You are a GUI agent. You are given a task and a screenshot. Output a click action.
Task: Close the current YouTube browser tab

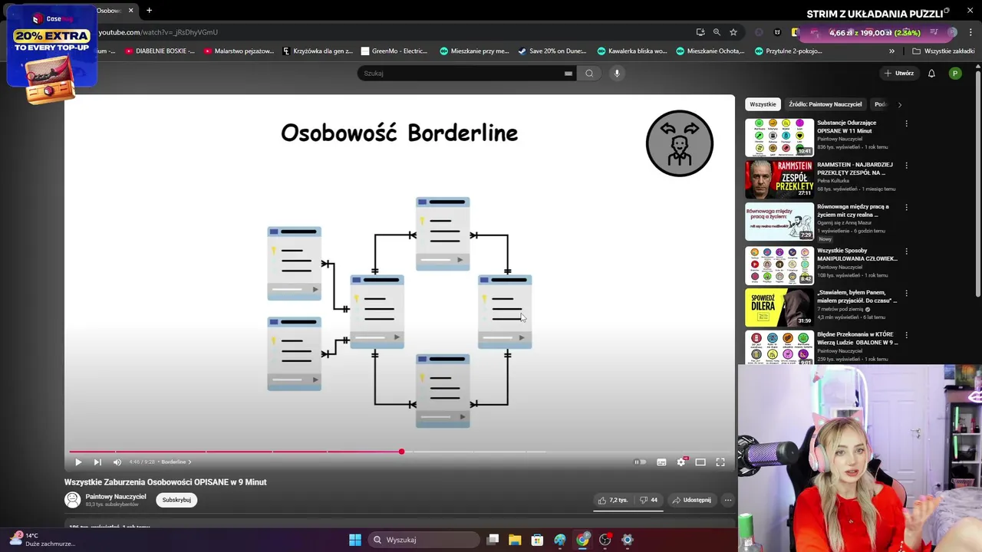[130, 11]
